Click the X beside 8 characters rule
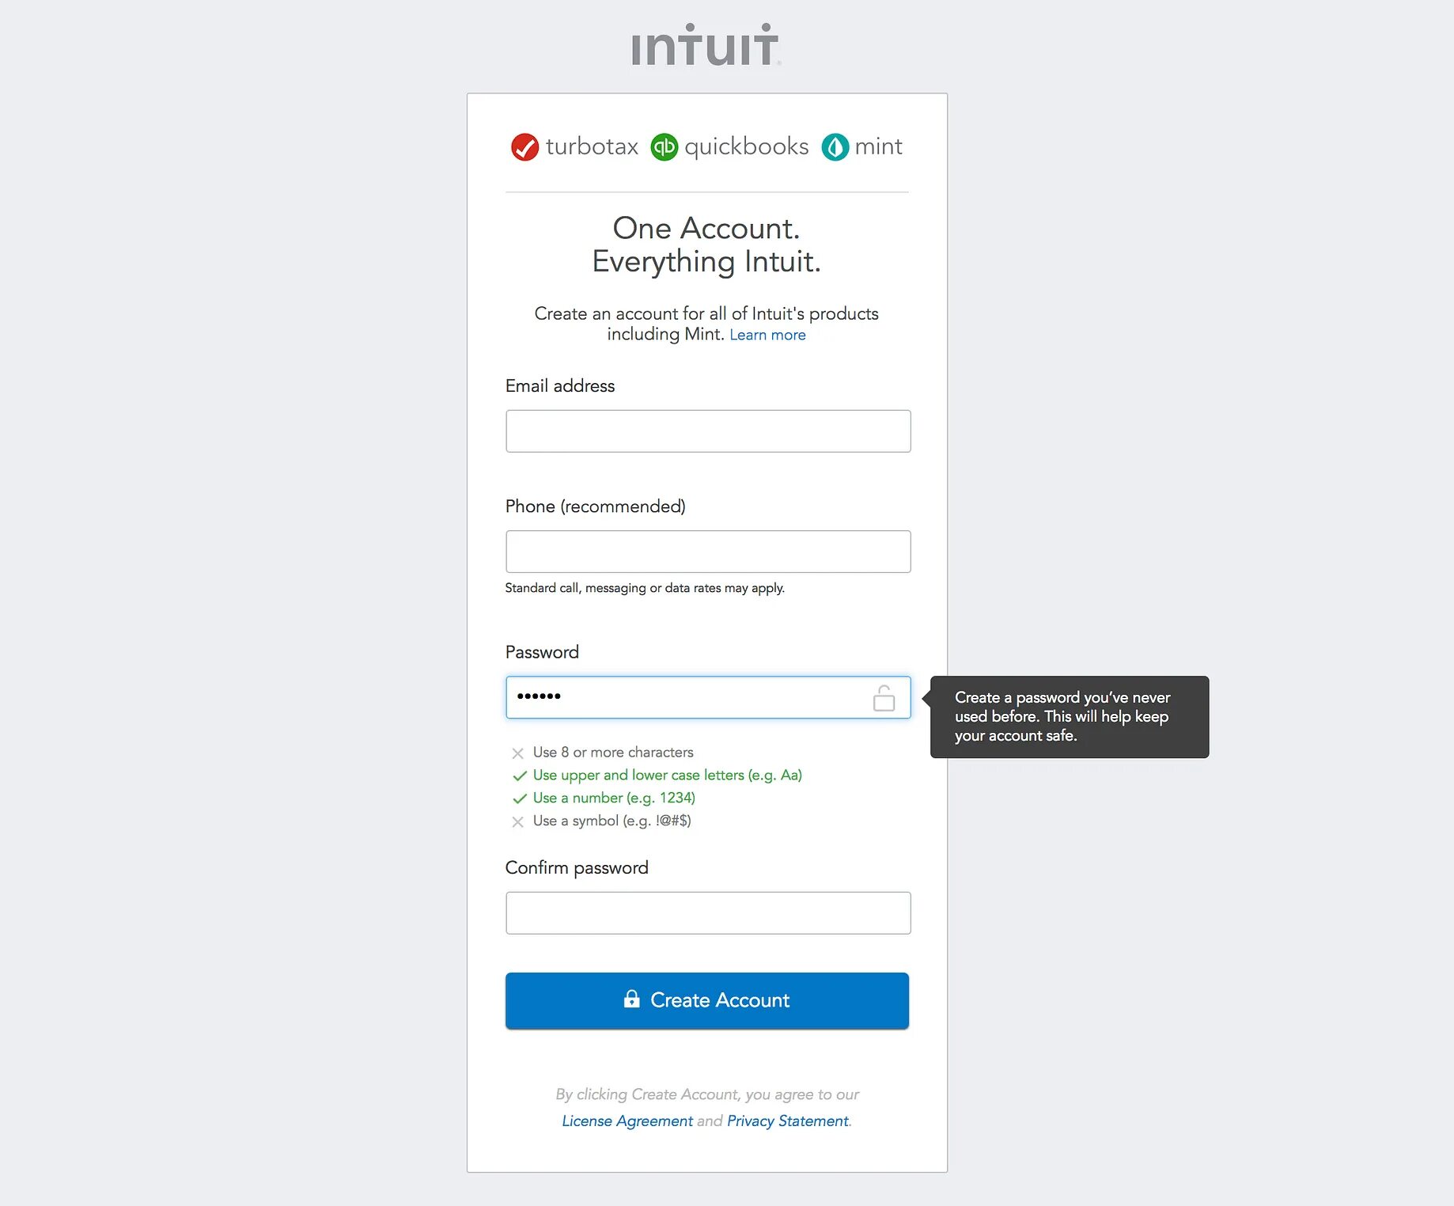This screenshot has height=1206, width=1454. pyautogui.click(x=517, y=753)
